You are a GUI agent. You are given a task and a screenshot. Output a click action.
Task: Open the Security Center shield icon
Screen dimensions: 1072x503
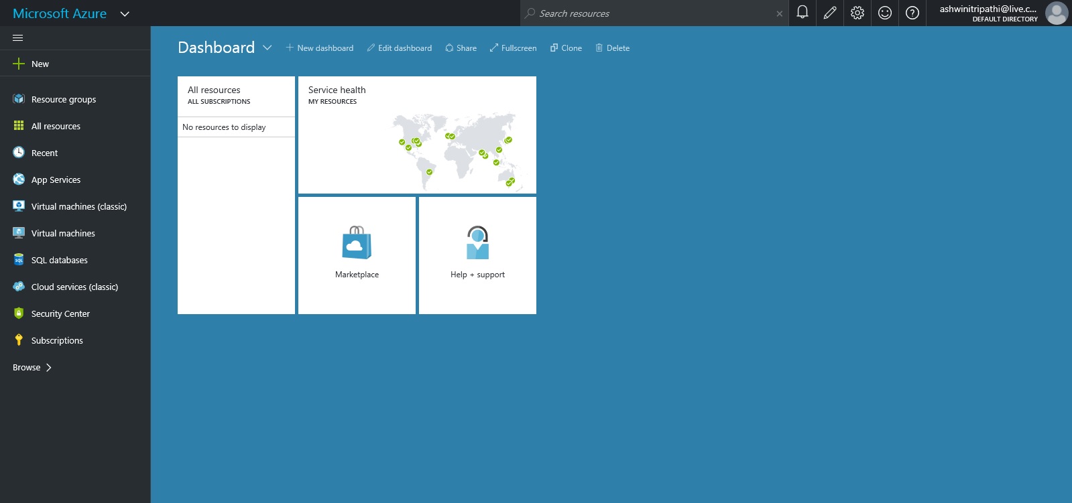pyautogui.click(x=19, y=313)
